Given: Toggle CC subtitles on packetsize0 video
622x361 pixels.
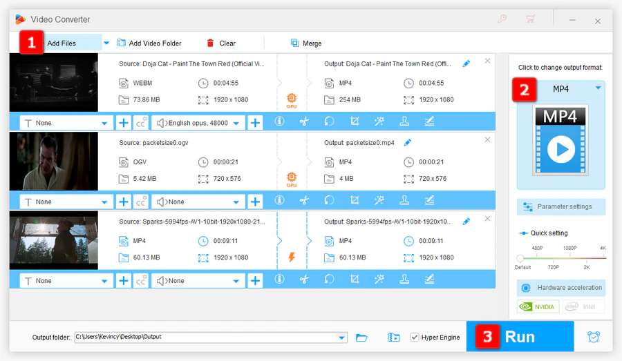Looking at the screenshot, I should [x=141, y=202].
